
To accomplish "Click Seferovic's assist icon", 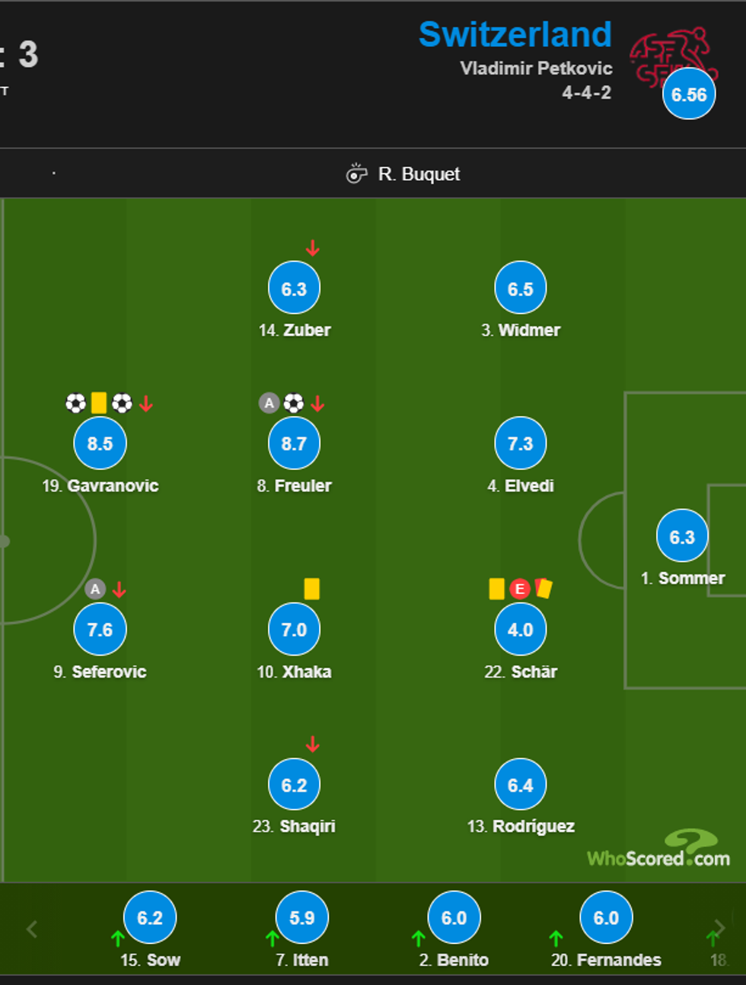I will point(95,589).
